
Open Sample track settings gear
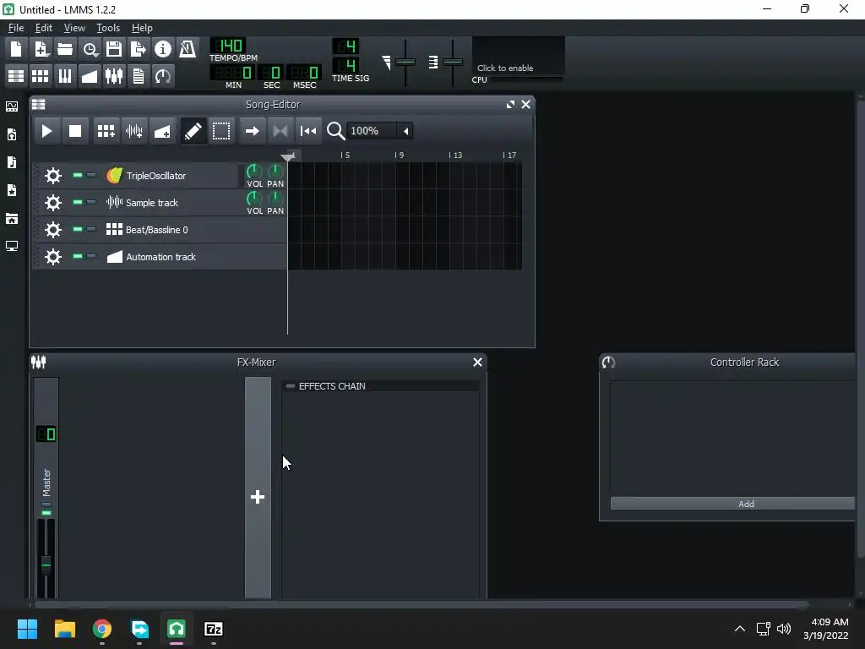(x=53, y=203)
